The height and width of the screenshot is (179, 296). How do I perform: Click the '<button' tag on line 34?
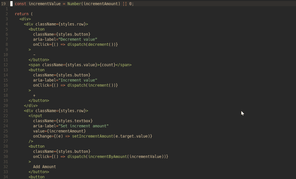[36, 177]
